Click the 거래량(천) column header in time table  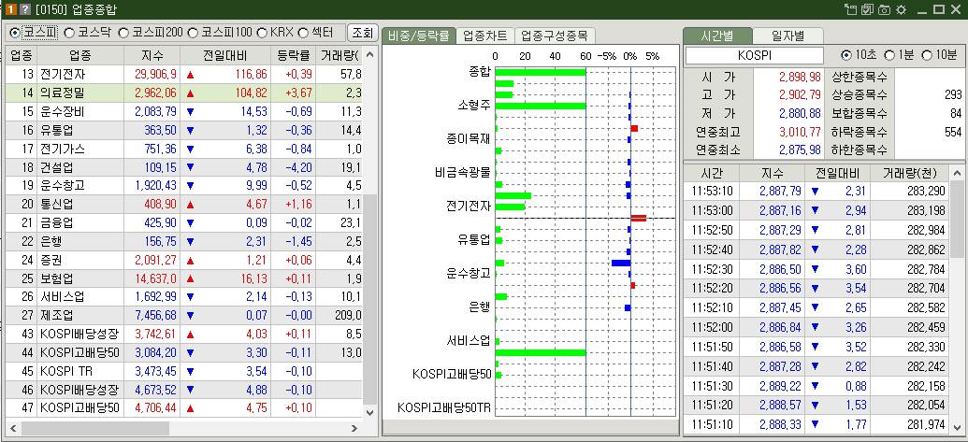[910, 173]
